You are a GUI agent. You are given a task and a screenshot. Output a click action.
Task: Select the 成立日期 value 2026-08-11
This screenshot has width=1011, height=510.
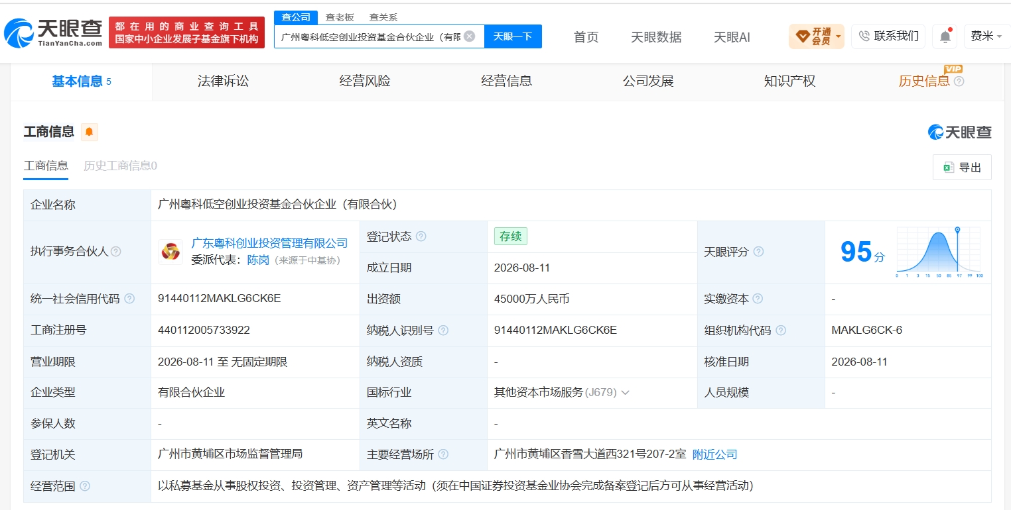click(x=522, y=268)
